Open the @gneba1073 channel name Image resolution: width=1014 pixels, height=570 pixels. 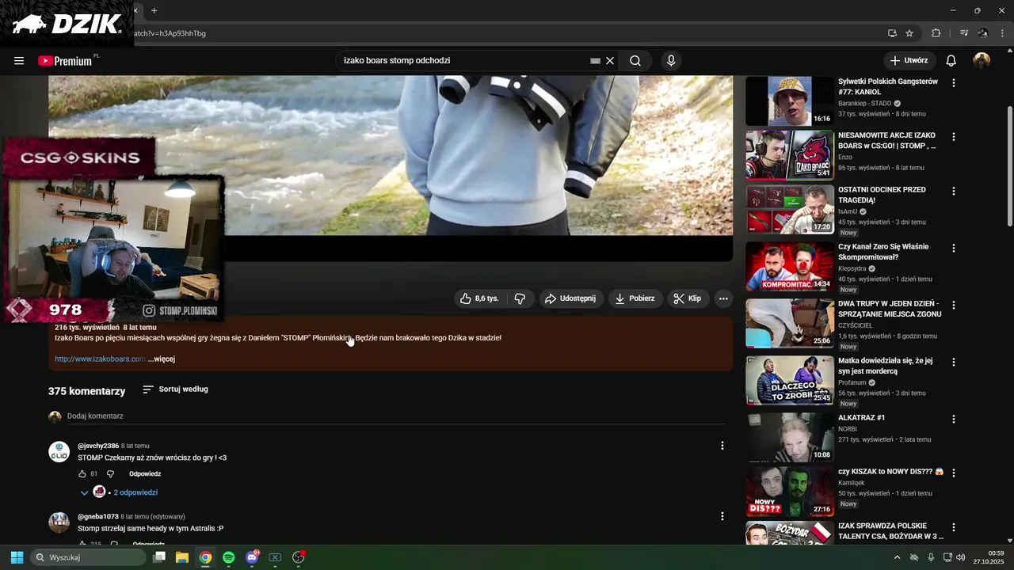(x=98, y=517)
